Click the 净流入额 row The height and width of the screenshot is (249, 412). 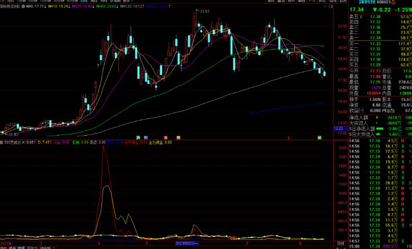(x=380, y=118)
